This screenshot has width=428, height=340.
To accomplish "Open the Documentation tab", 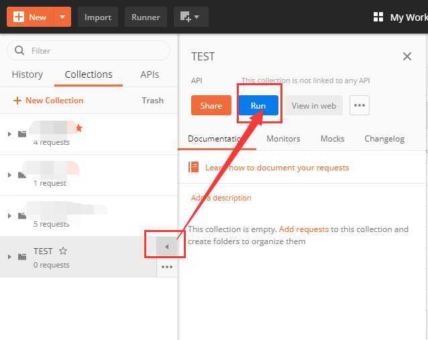I will click(217, 139).
